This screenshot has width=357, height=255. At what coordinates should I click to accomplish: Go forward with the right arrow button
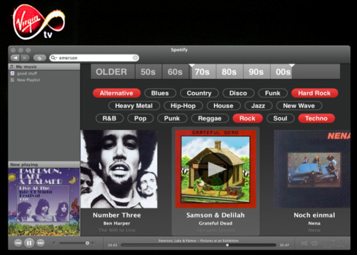pyautogui.click(x=25, y=58)
